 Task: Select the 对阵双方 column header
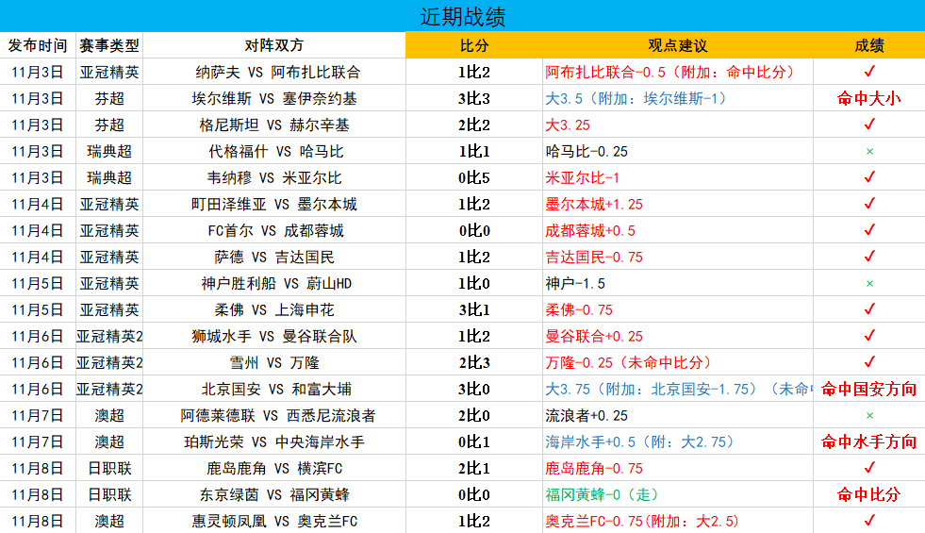[274, 45]
